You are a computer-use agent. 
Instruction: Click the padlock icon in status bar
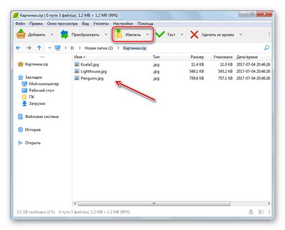tap(251, 212)
